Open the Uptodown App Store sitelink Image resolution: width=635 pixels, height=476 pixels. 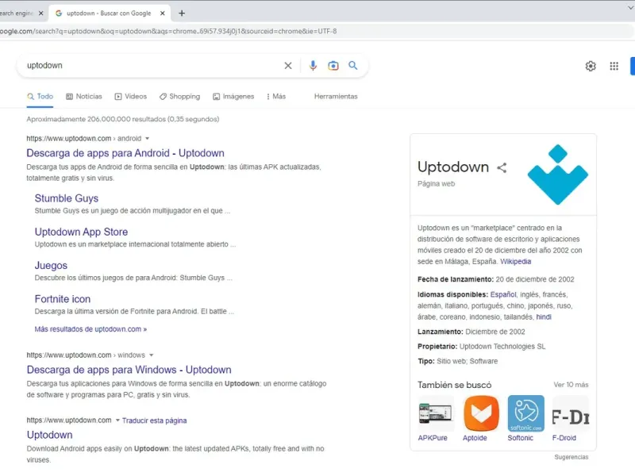click(x=81, y=232)
